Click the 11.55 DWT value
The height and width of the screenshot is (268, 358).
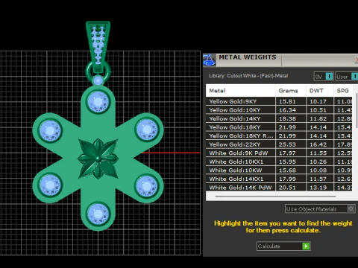(318, 153)
